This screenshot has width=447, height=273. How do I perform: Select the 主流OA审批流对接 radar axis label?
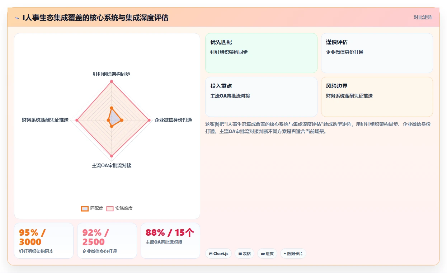pyautogui.click(x=112, y=165)
